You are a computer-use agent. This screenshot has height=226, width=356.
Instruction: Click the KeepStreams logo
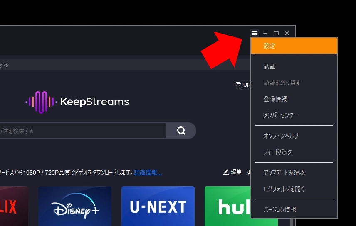click(x=77, y=102)
